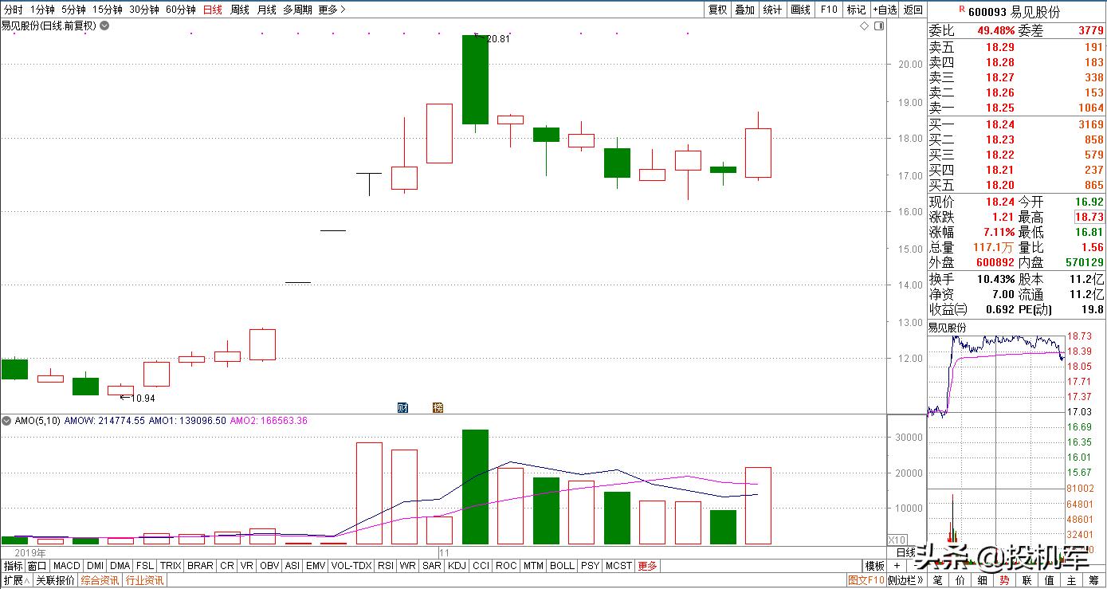Screen dimensions: 1107x589
Task: Select the 联 tab in sidebar
Action: point(1027,580)
